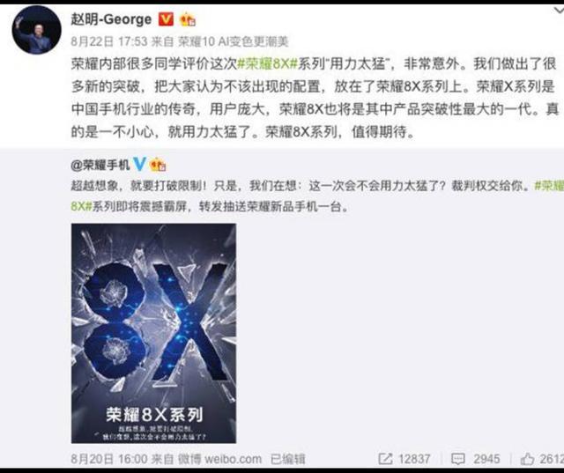
Task: Open 荣耀10 AI变色更潮美 source link
Action: pos(234,41)
